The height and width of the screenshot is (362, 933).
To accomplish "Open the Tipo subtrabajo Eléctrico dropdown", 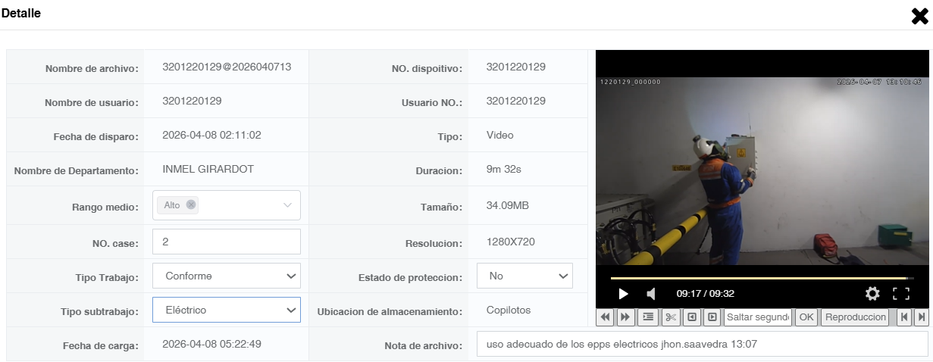I will [227, 310].
